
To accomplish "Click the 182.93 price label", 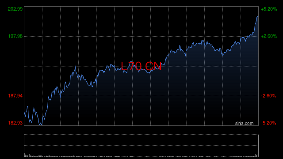I will tap(15, 123).
